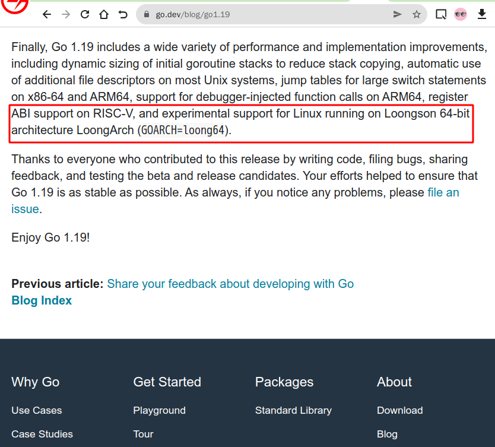Viewport: 495px width, 447px height.
Task: Open 'Share your feedback about developing with Go'
Action: [x=230, y=284]
